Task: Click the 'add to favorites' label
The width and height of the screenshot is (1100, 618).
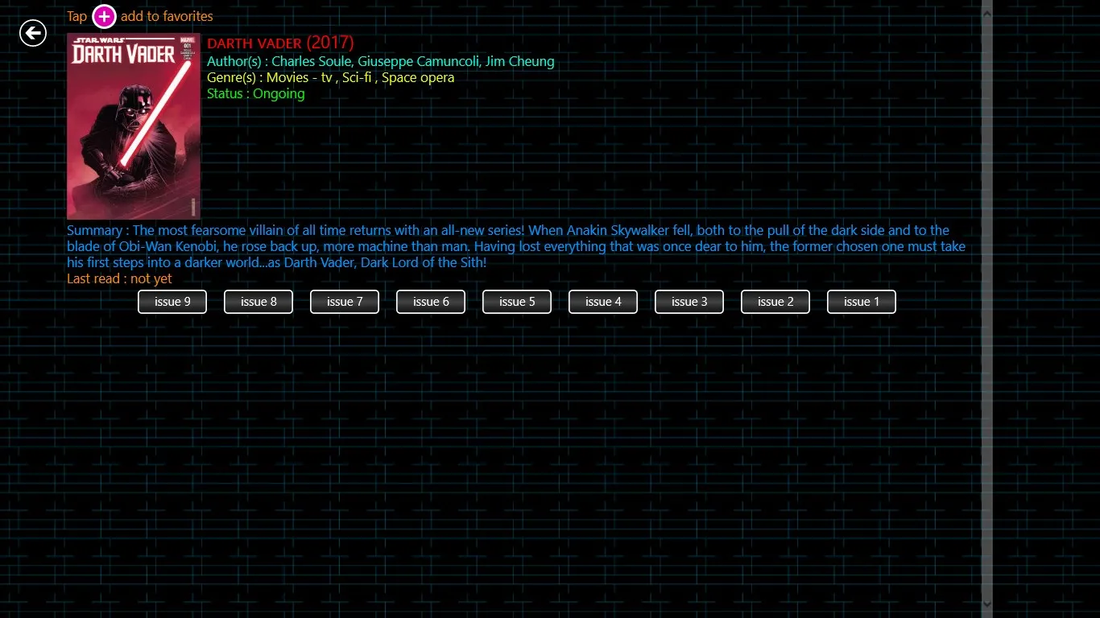Action: point(167,16)
